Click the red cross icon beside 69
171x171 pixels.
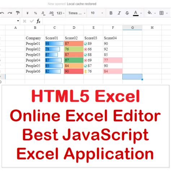click(85, 60)
